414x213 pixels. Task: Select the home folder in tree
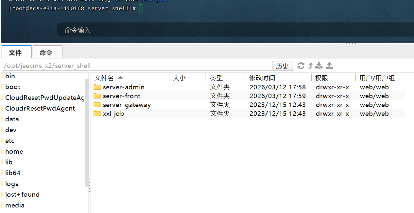(x=14, y=151)
